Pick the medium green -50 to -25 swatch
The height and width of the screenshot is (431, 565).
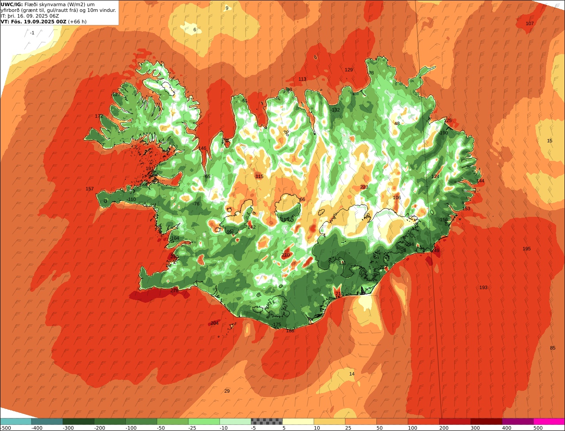click(173, 421)
